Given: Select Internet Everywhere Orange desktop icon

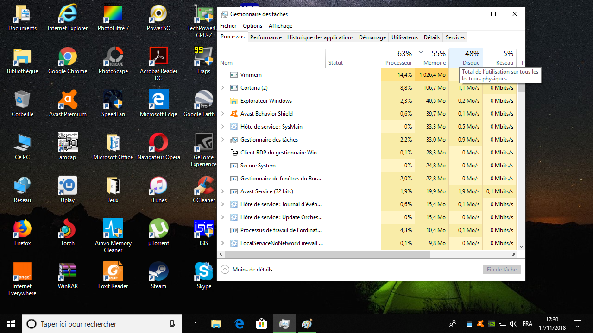Looking at the screenshot, I should [22, 279].
